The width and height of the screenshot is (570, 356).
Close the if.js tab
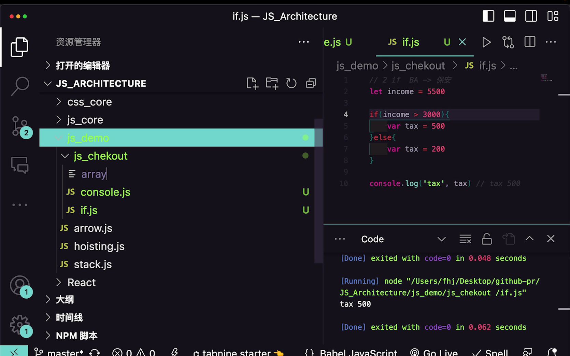pyautogui.click(x=462, y=42)
